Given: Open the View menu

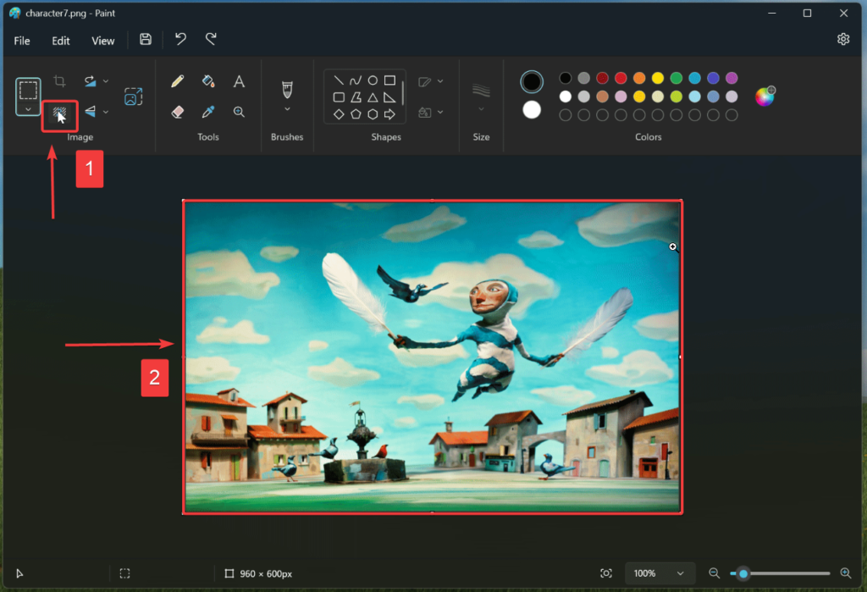Looking at the screenshot, I should pyautogui.click(x=102, y=41).
